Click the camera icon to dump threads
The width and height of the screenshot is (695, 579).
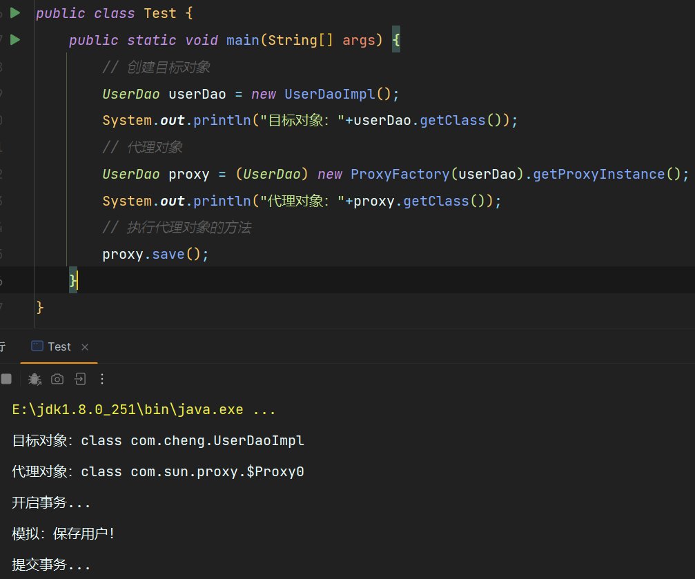[57, 379]
